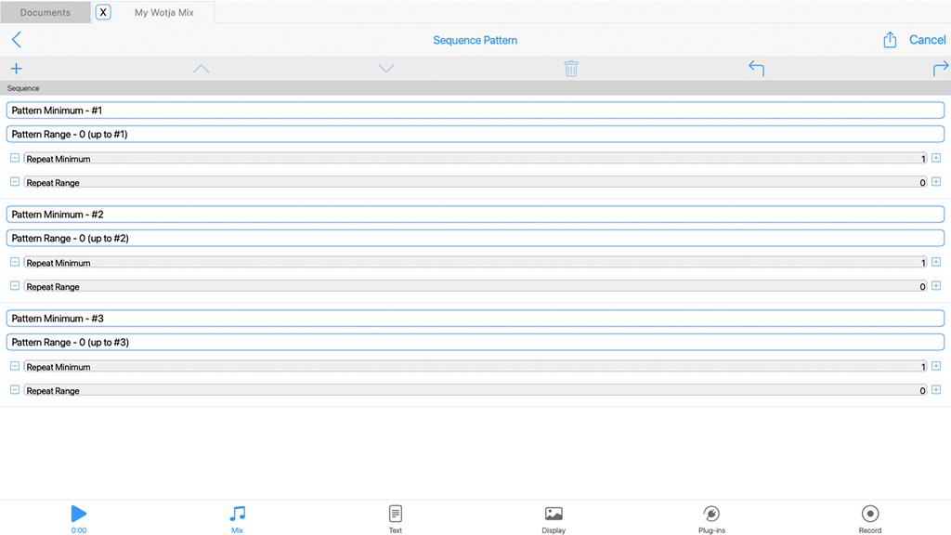
Task: Redo the last change
Action: click(x=940, y=69)
